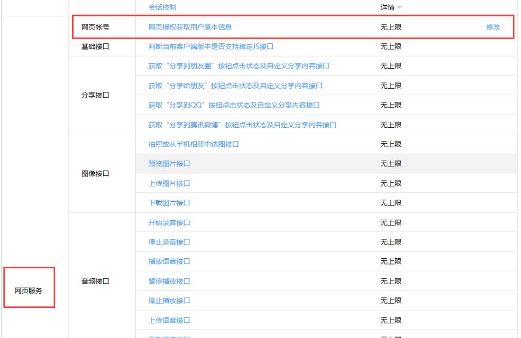Viewport: 521px width, 338px height.
Task: Open 停止播放接口 link
Action: [x=169, y=301]
